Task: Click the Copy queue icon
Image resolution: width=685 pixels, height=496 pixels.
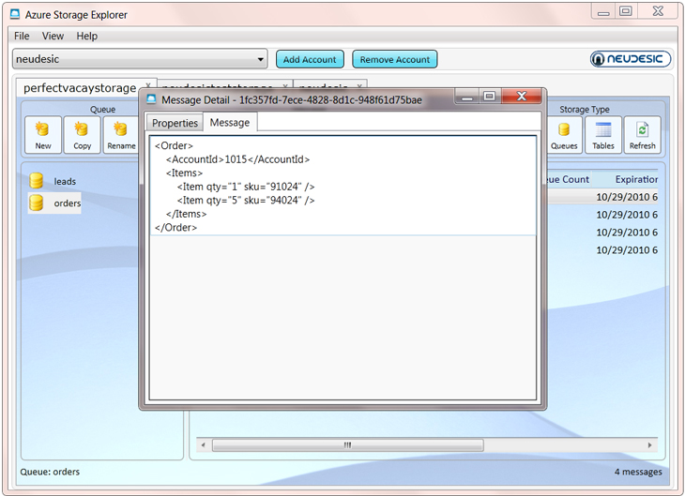Action: (x=83, y=134)
